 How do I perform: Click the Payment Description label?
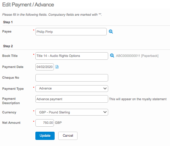[x=11, y=101]
